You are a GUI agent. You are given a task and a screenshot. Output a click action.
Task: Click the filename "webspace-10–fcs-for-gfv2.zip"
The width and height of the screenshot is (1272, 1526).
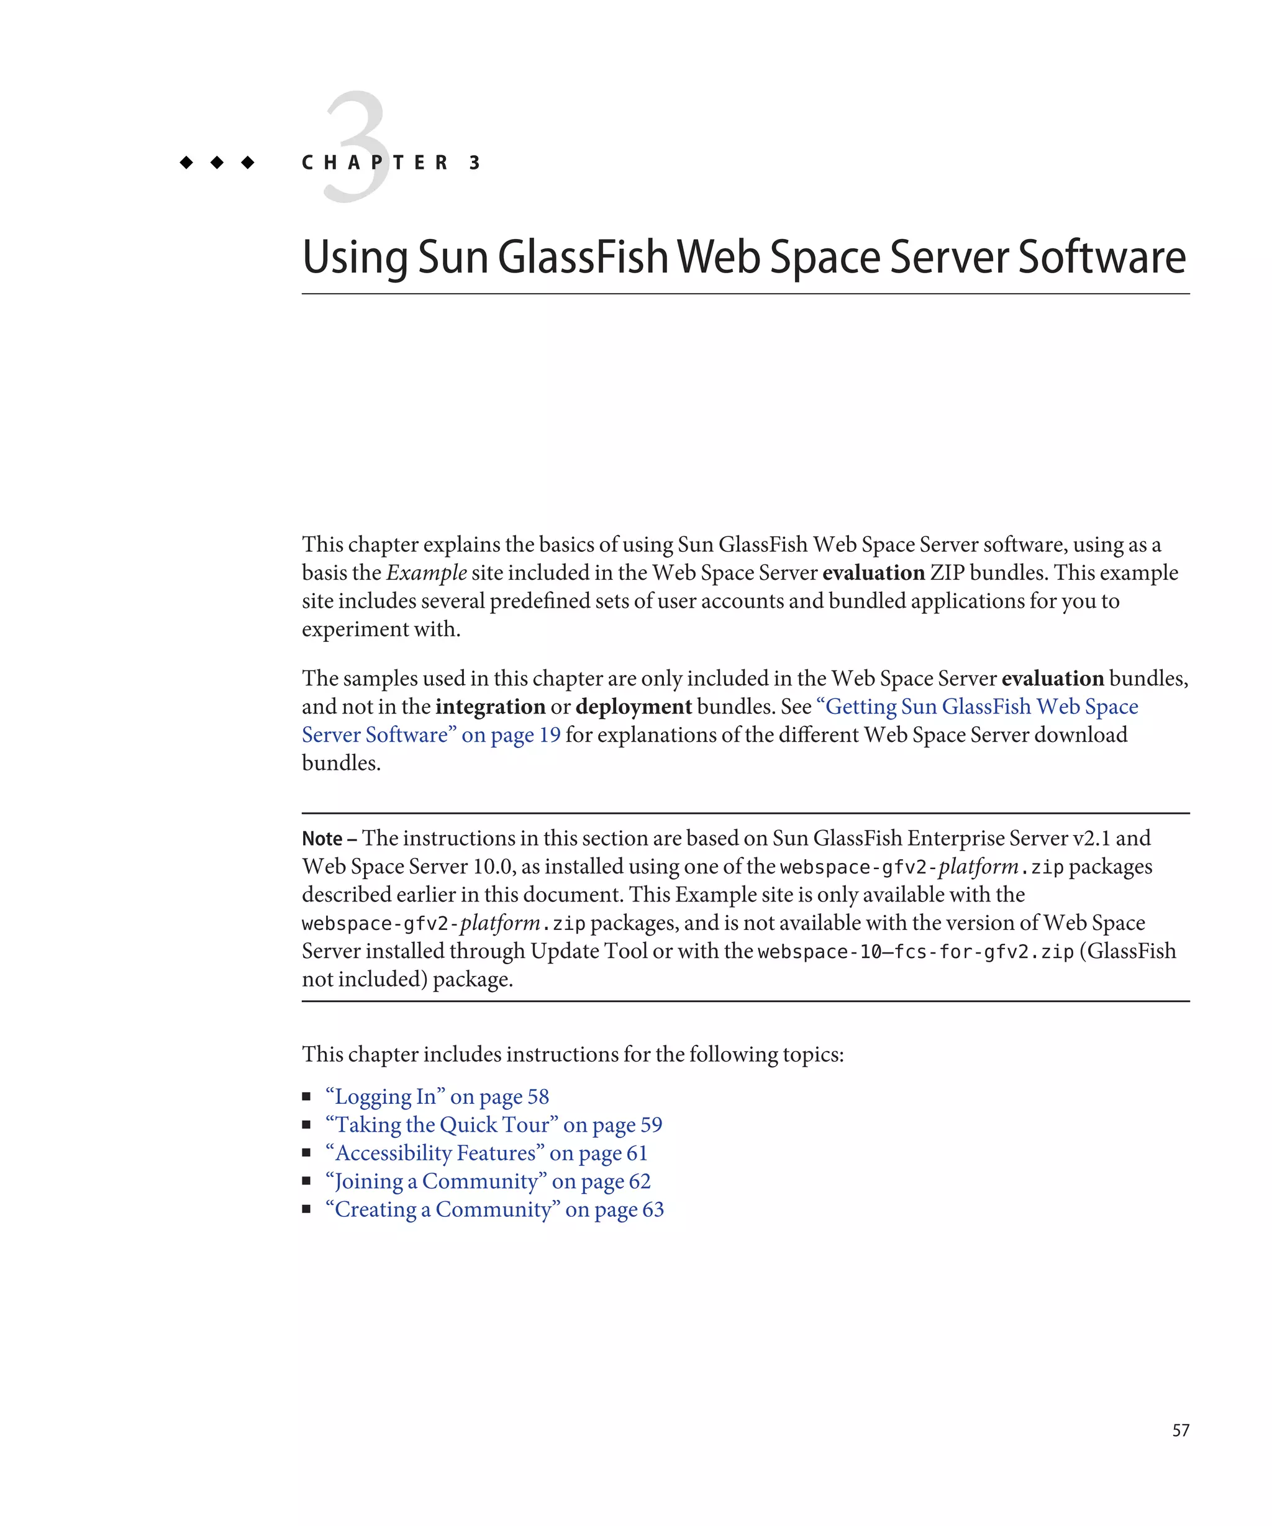915,952
